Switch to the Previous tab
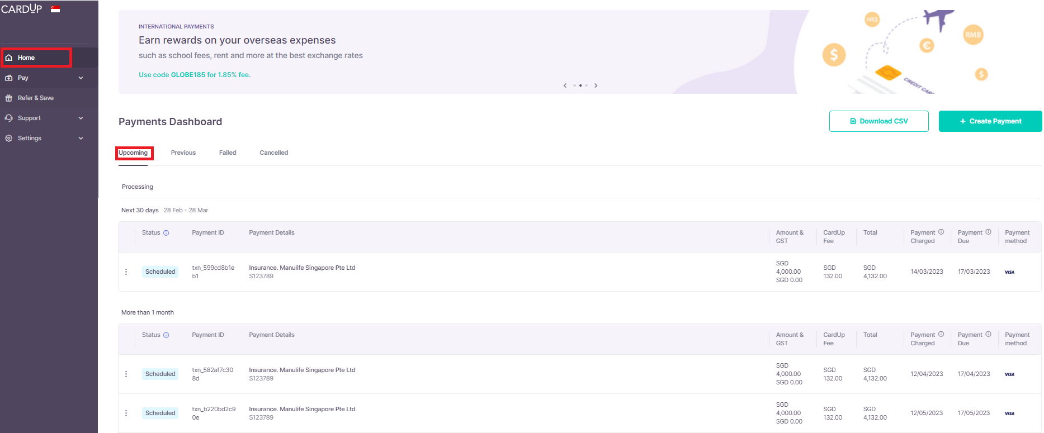 183,153
